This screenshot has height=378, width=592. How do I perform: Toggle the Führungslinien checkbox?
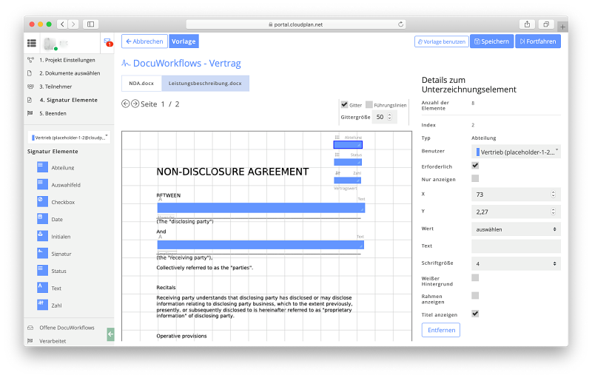(x=369, y=104)
